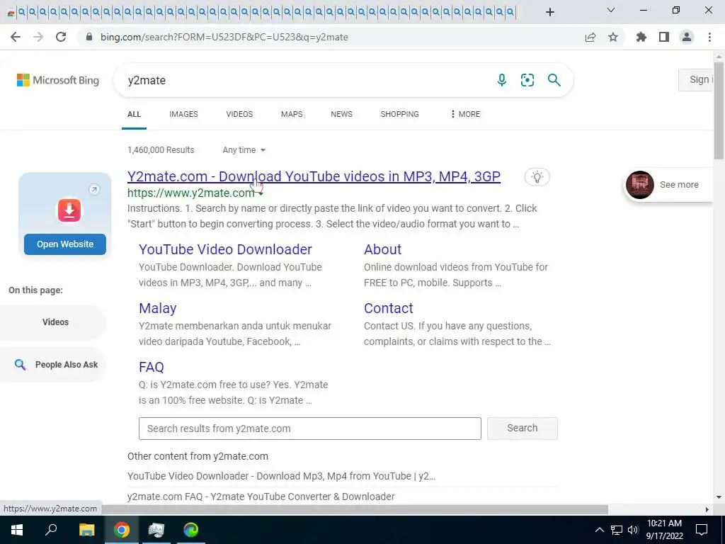
Task: Open the clock showing 10:21 AM
Action: (664, 530)
